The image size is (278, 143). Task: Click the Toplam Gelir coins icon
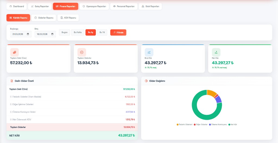pyautogui.click(x=14, y=52)
